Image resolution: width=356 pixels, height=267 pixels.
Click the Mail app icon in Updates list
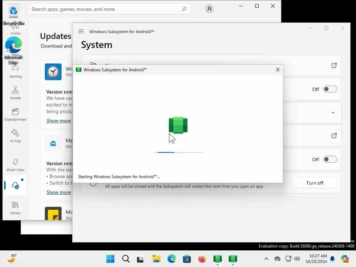(53, 144)
